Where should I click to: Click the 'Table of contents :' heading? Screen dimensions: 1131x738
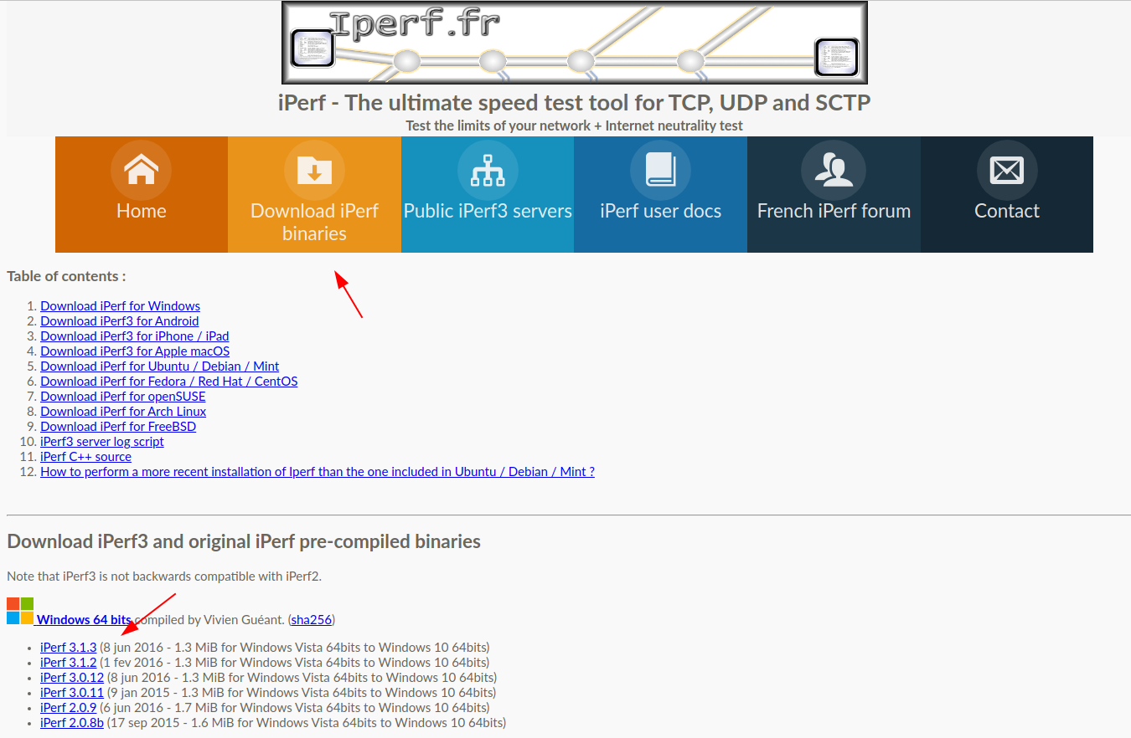[66, 276]
